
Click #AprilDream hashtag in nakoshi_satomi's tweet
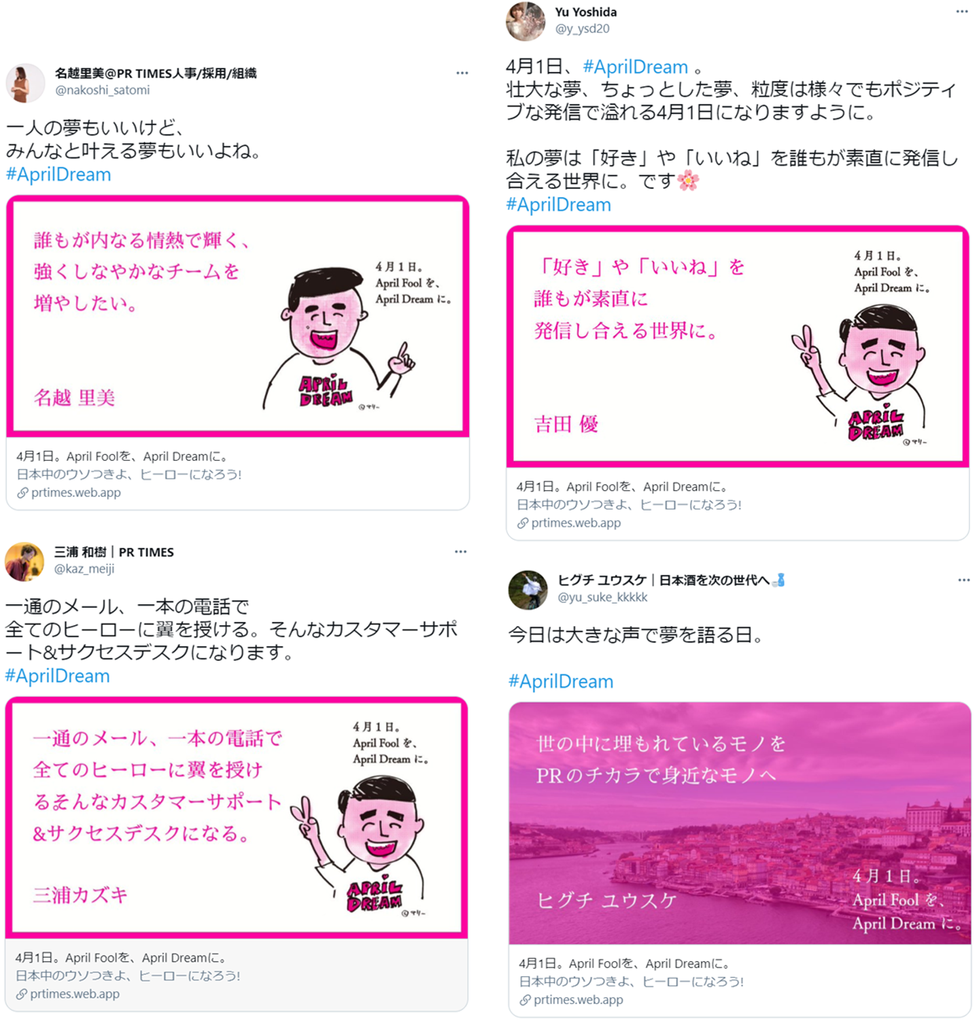[x=58, y=175]
